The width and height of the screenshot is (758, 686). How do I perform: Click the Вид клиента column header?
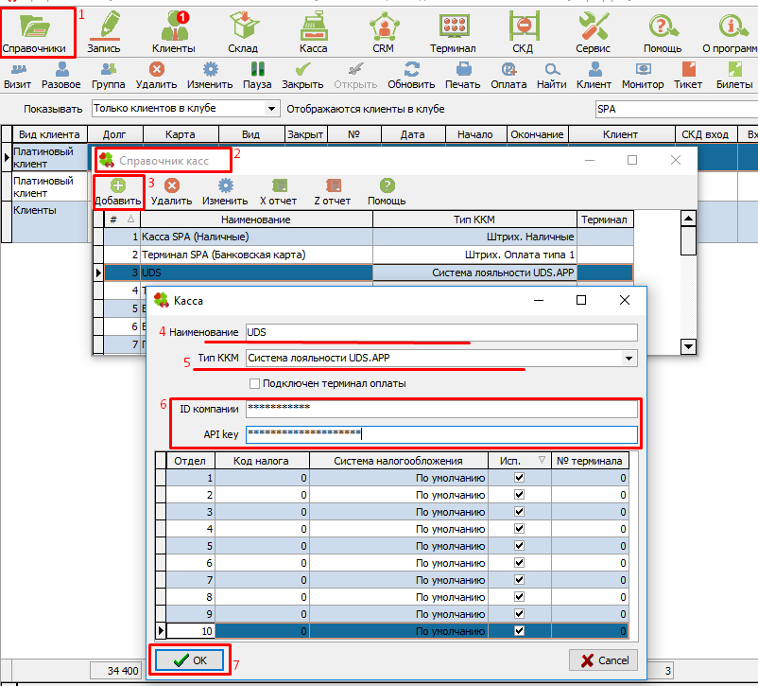point(50,134)
